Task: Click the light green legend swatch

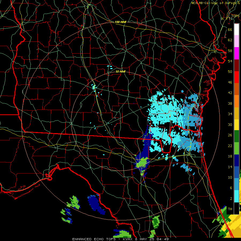Action: 236,148
